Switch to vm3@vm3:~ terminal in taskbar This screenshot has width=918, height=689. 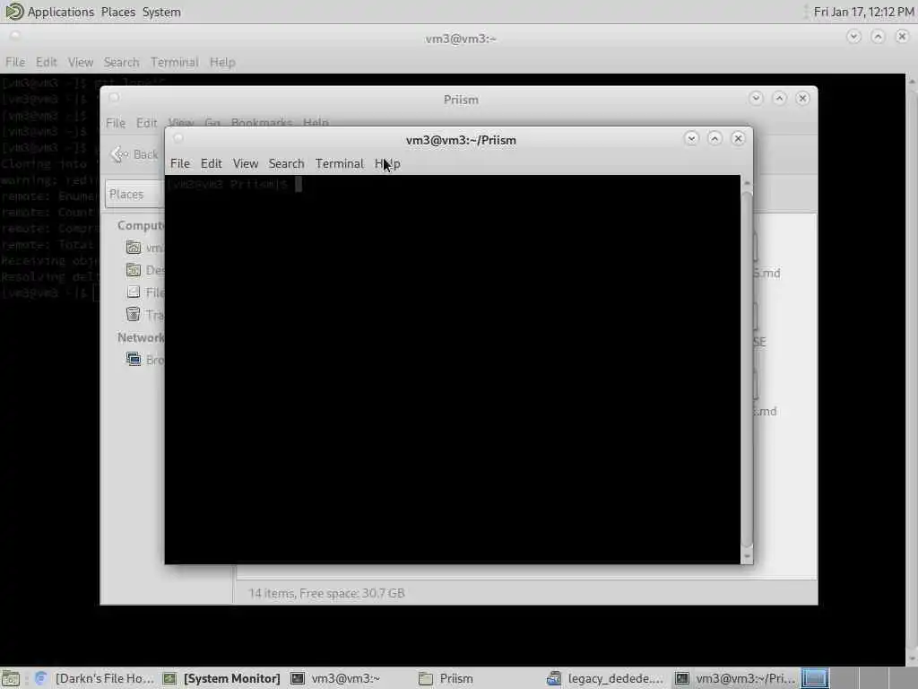(x=351, y=678)
